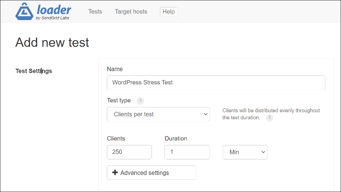Open the Tests menu item
341x192 pixels.
pyautogui.click(x=95, y=12)
